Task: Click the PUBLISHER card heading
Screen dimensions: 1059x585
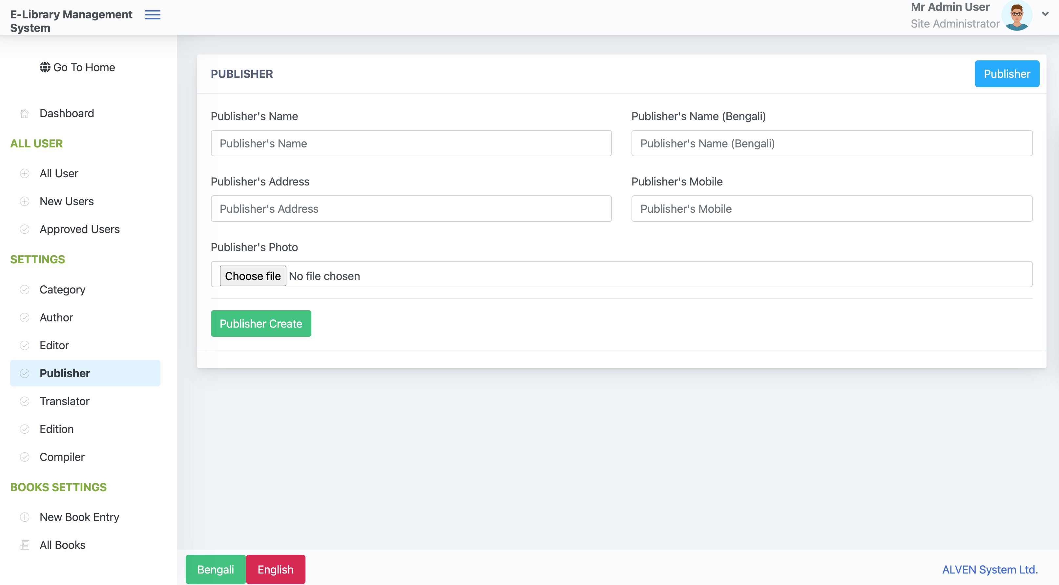Action: click(242, 74)
